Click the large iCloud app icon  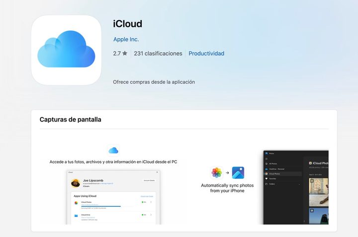pos(66,50)
